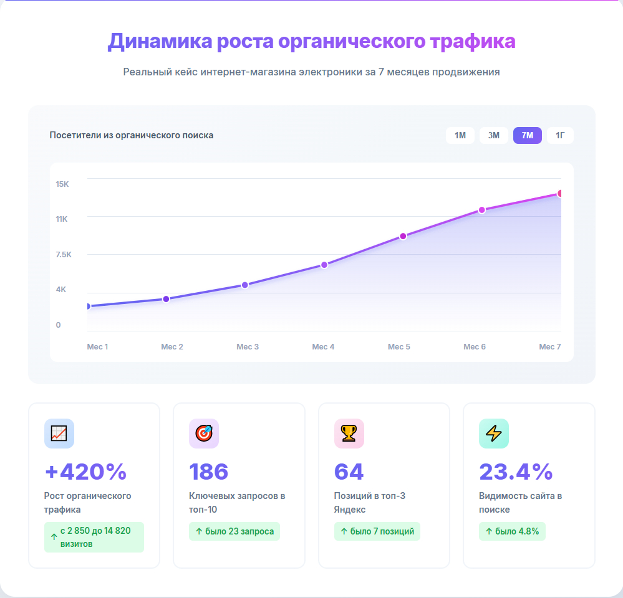The height and width of the screenshot is (598, 623).
Task: Click the chart data point above Мес 6
Action: pos(482,210)
